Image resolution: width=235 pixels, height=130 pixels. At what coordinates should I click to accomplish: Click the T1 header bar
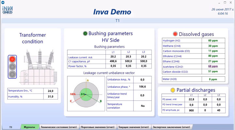117,21
